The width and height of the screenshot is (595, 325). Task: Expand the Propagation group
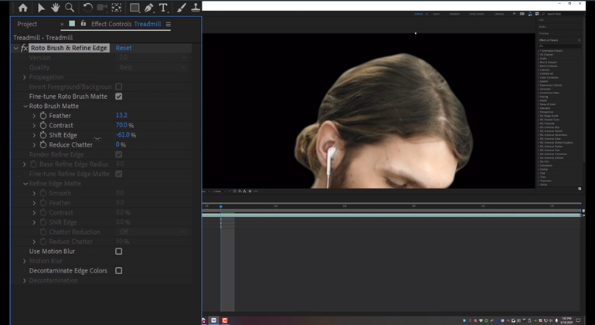25,77
